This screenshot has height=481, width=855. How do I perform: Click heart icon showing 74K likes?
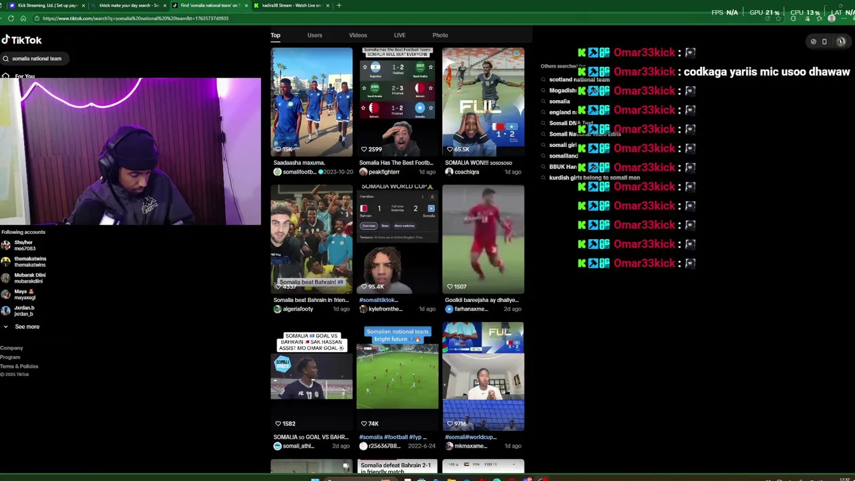[364, 424]
